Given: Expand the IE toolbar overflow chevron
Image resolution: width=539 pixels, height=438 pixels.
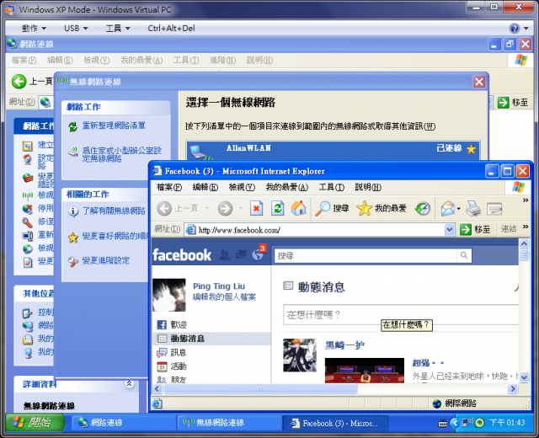Looking at the screenshot, I should 526,200.
